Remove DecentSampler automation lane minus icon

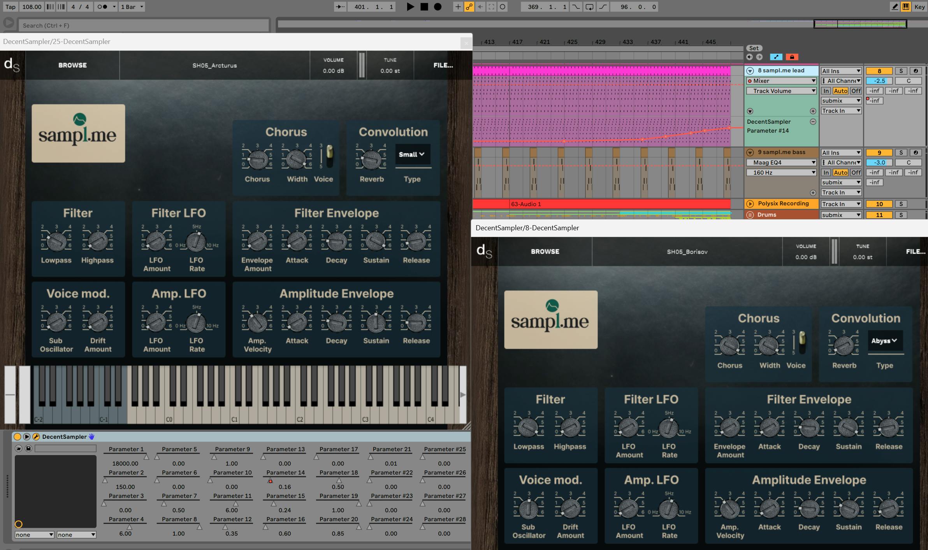(813, 122)
